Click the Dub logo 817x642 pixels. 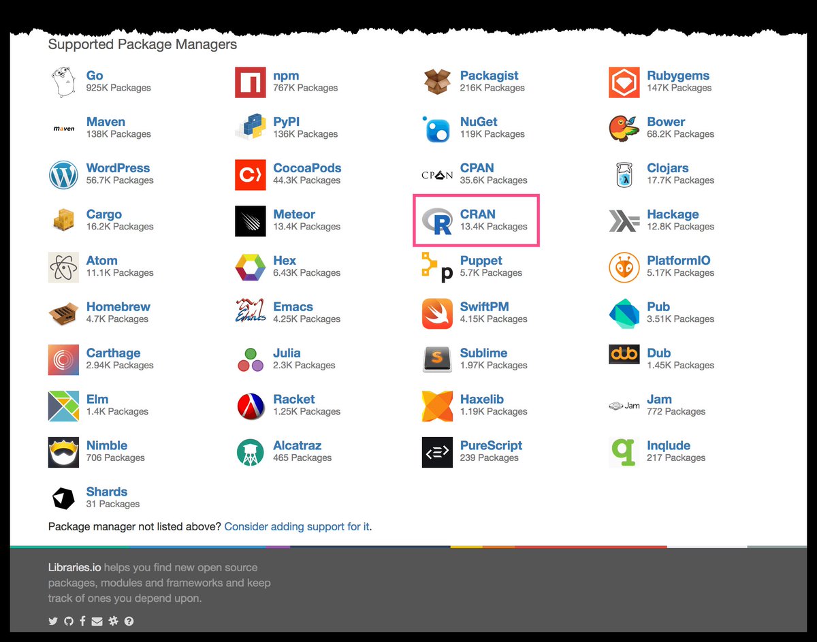pyautogui.click(x=624, y=355)
